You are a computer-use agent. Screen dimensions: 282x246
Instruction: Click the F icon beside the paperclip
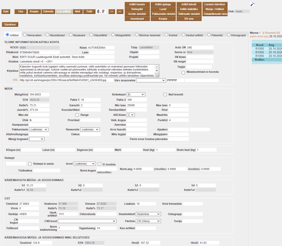103,12
